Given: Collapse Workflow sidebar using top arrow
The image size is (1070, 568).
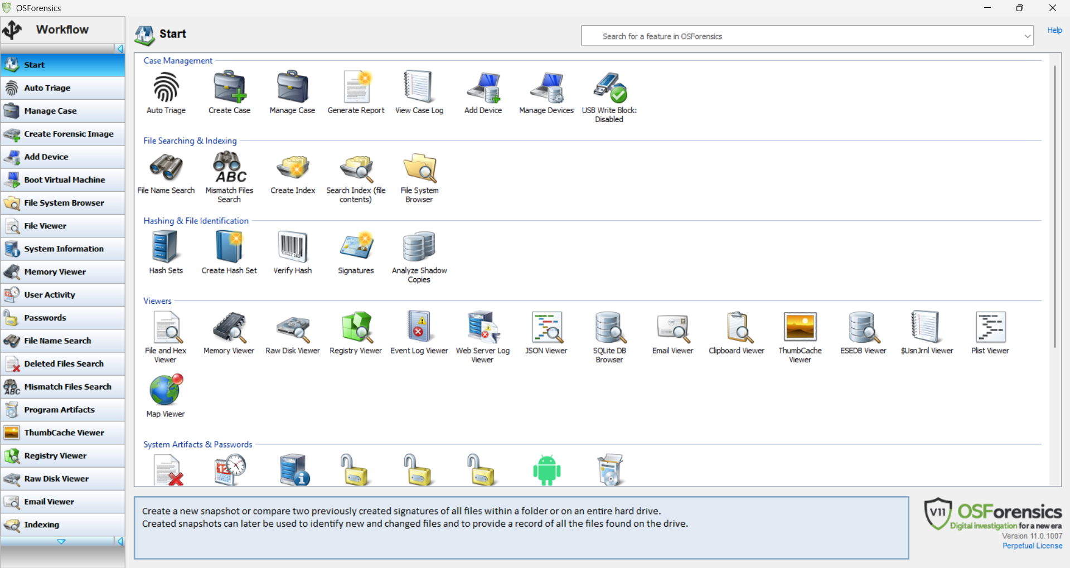Looking at the screenshot, I should click(x=120, y=49).
